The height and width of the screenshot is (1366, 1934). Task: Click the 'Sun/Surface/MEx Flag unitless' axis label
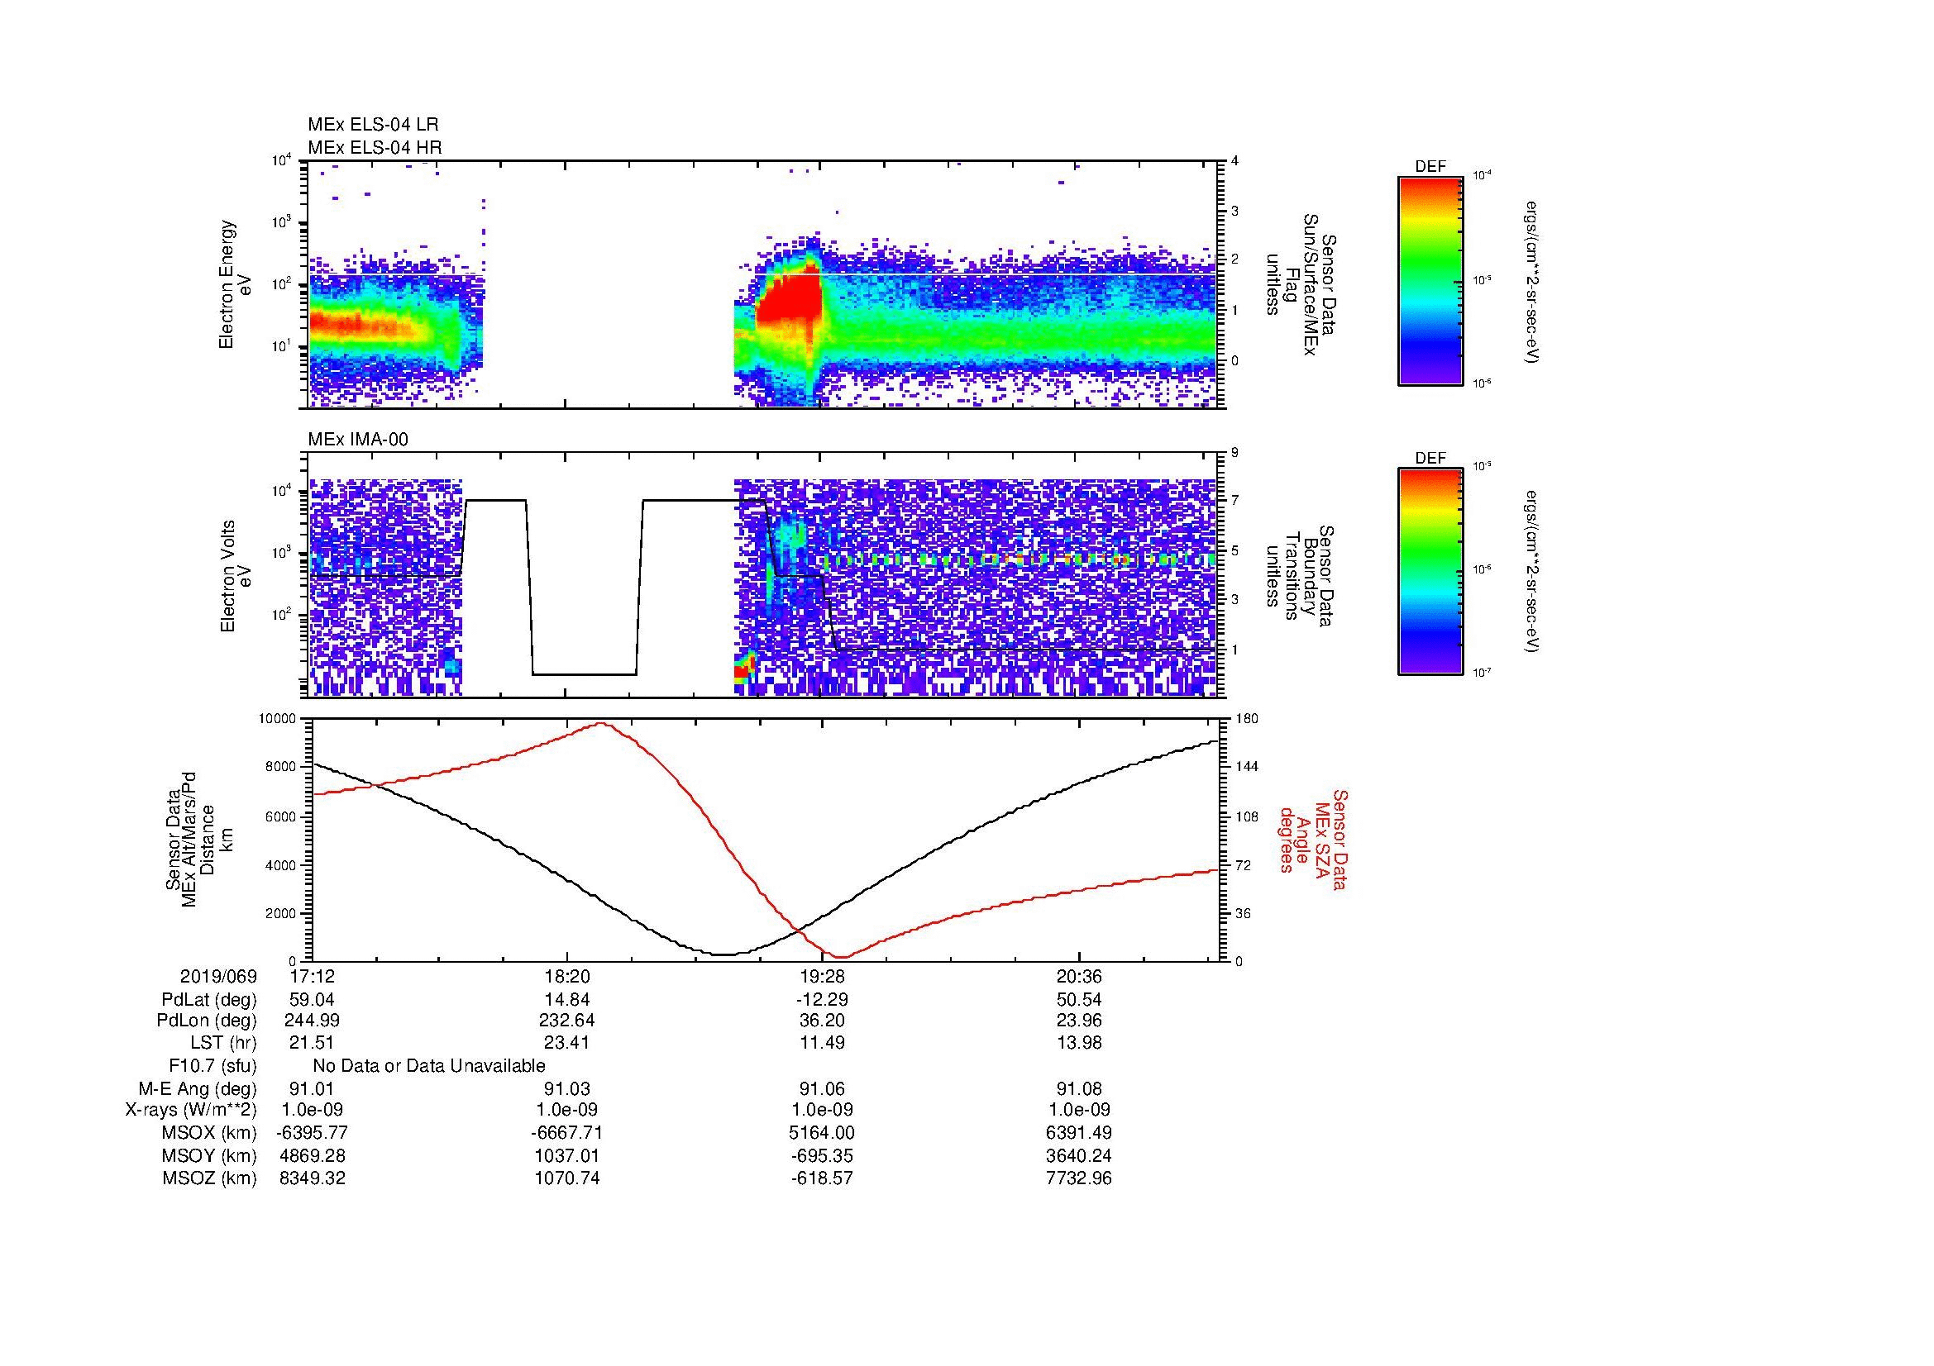(1301, 284)
